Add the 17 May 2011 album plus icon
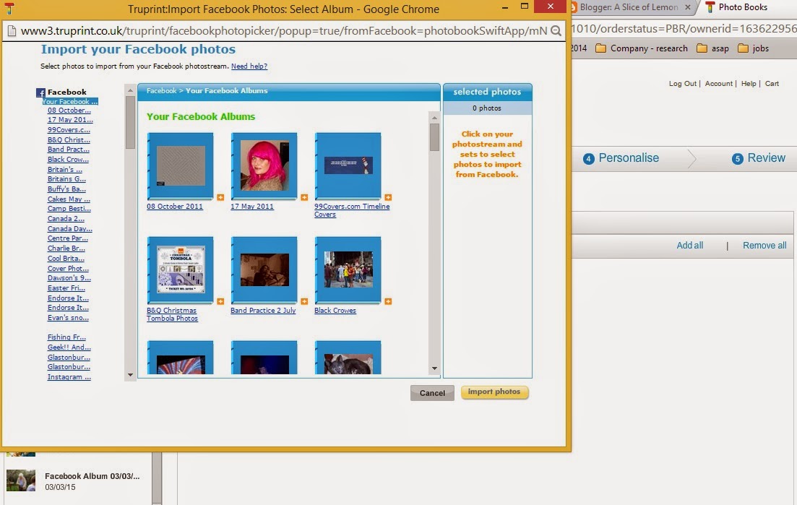This screenshot has height=505, width=797. click(304, 198)
